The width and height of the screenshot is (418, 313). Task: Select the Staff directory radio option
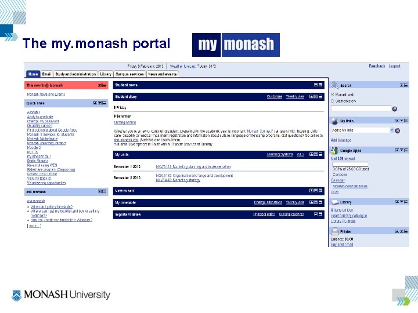click(x=333, y=101)
